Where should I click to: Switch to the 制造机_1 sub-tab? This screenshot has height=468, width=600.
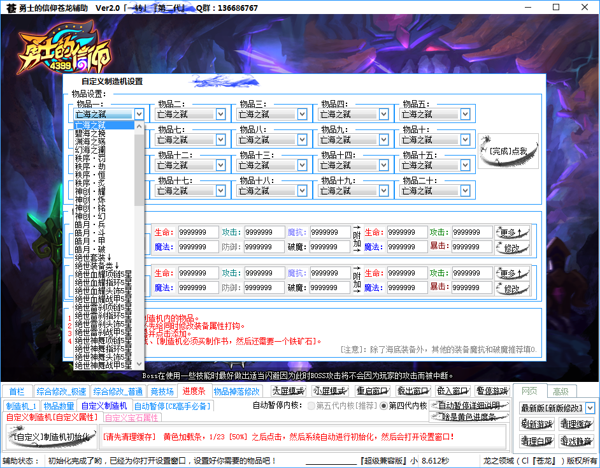(22, 406)
